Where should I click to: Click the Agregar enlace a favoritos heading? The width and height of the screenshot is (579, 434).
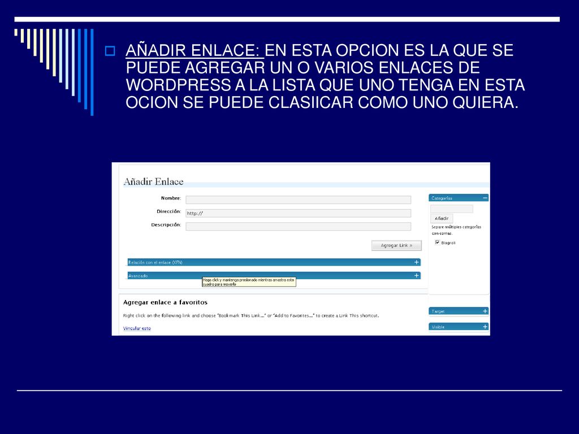tap(165, 302)
